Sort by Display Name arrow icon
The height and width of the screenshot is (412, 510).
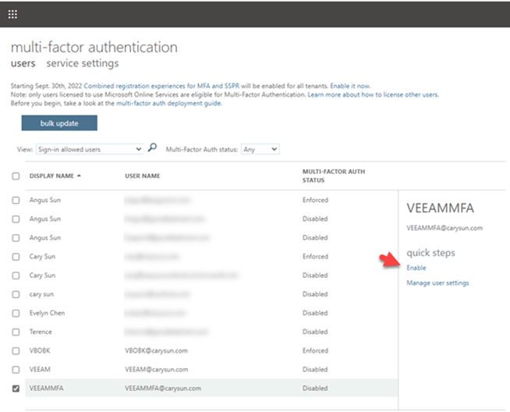[x=80, y=176]
